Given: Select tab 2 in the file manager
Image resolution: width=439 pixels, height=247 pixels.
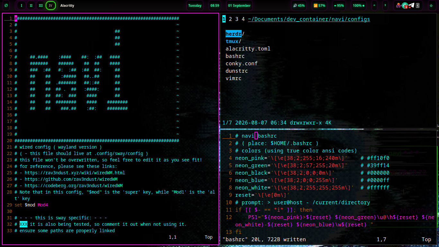Looking at the screenshot, I should click(x=230, y=19).
